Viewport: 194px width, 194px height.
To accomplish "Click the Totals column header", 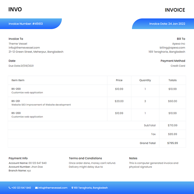I will click(172, 80).
